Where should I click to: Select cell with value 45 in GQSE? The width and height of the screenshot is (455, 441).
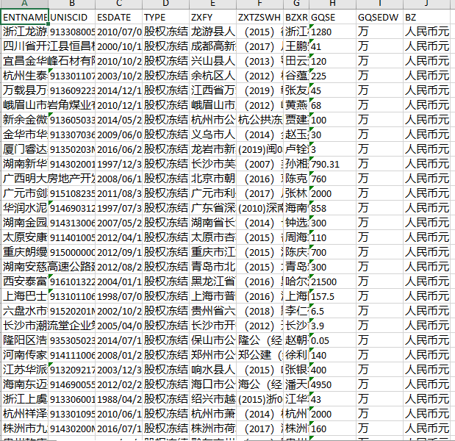click(x=333, y=90)
